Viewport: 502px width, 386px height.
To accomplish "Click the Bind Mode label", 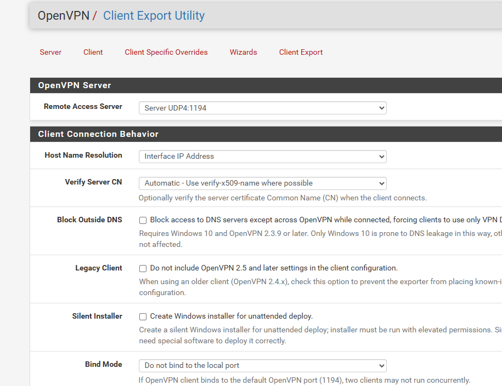I will 103,364.
